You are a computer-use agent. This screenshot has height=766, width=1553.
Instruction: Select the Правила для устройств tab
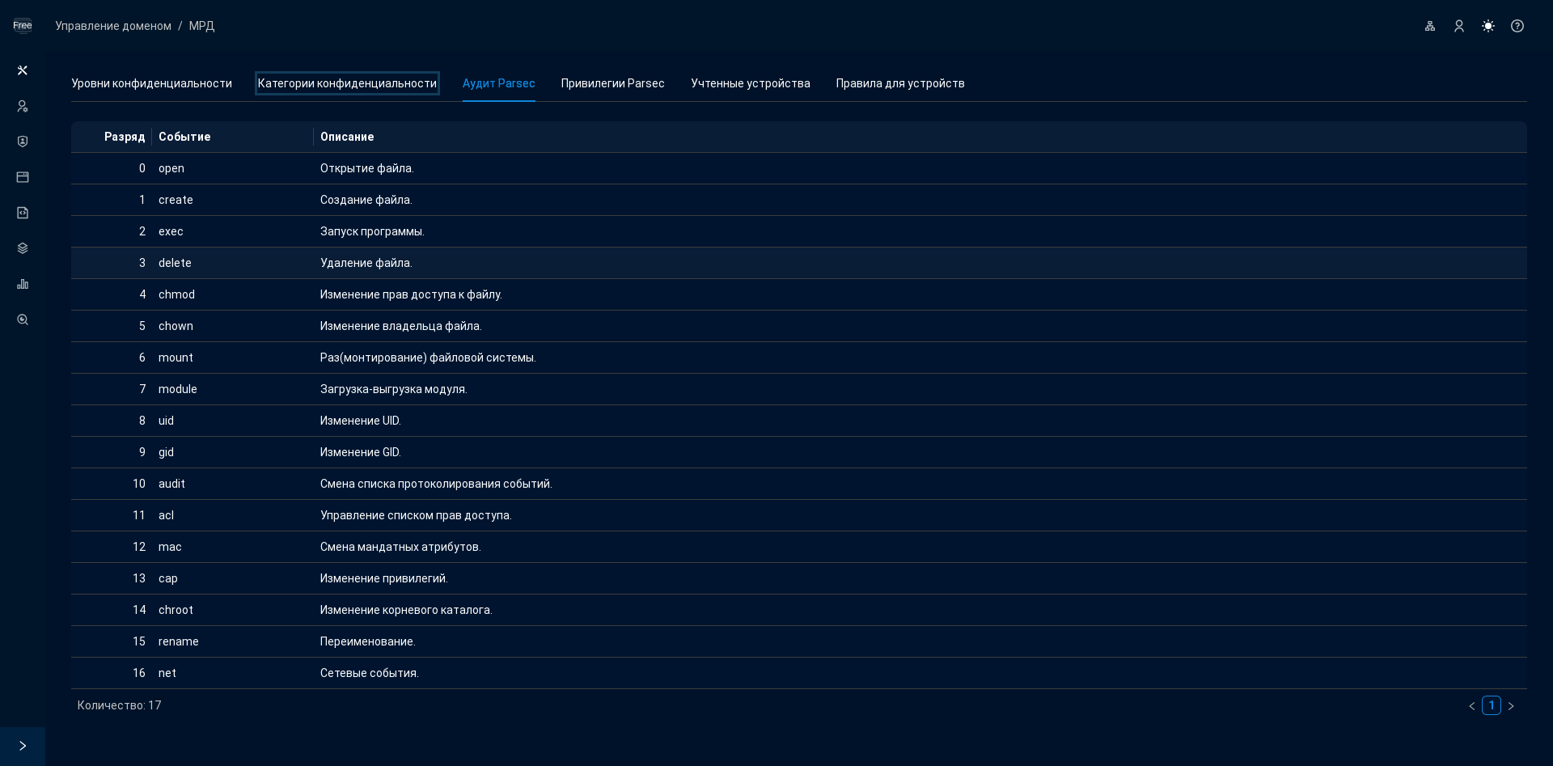click(x=899, y=83)
